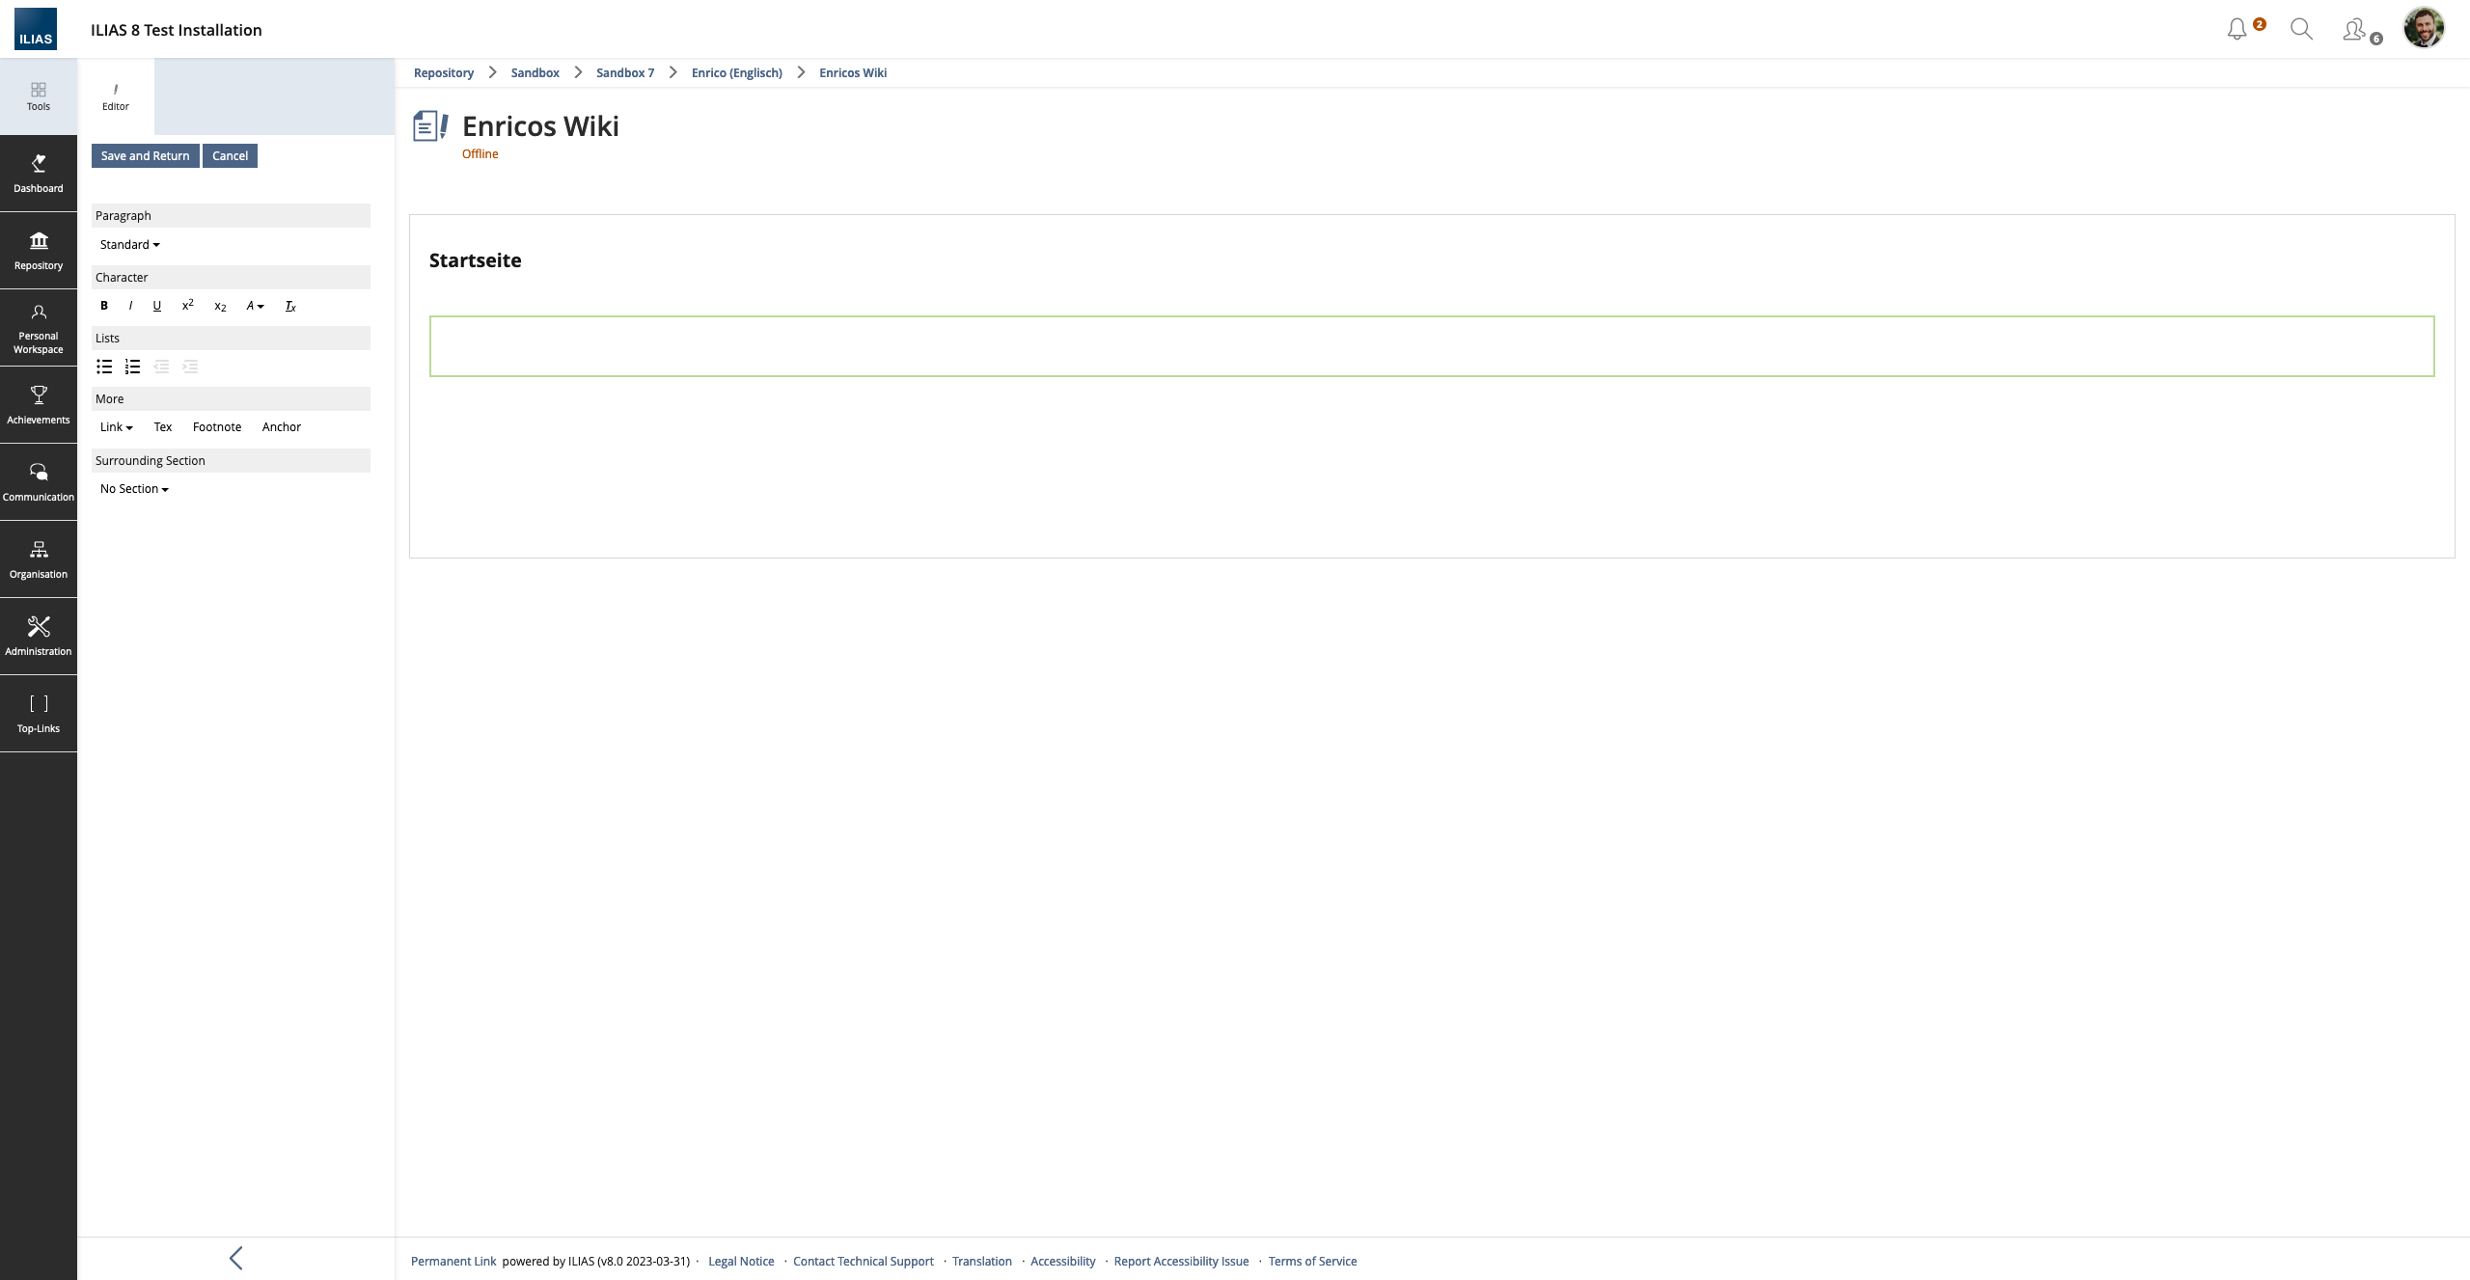Screen dimensions: 2470x1280
Task: Open the Administration menu in sidebar
Action: [x=39, y=637]
